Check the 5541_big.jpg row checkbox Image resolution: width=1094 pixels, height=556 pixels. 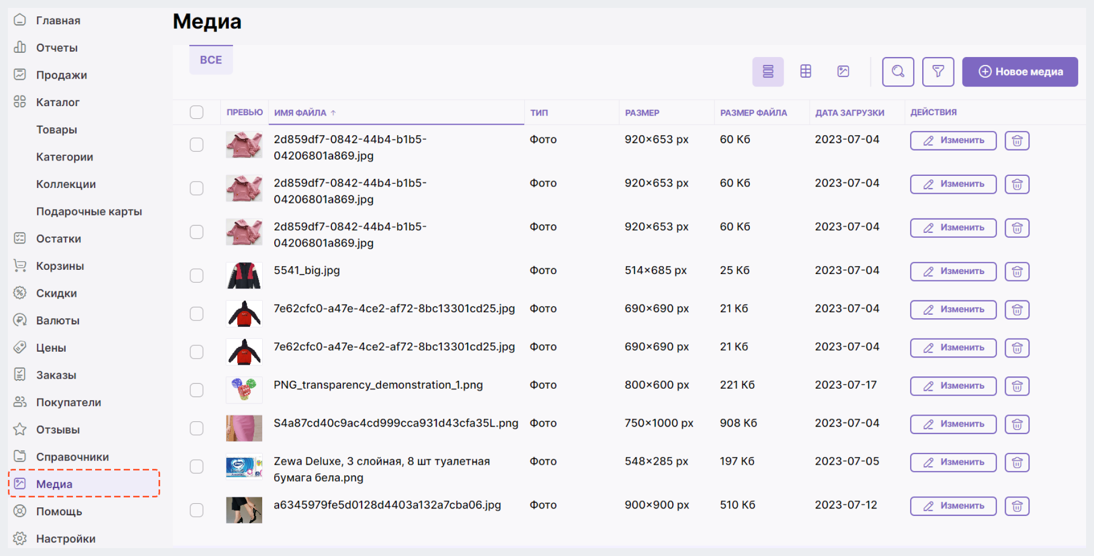coord(197,275)
